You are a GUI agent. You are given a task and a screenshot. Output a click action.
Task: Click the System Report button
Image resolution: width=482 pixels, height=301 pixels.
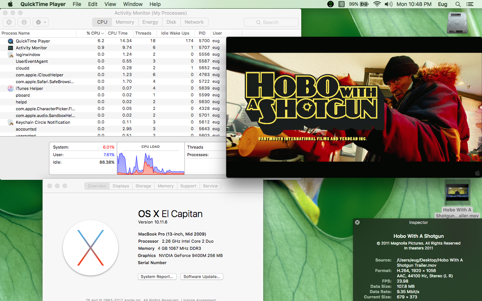157,277
